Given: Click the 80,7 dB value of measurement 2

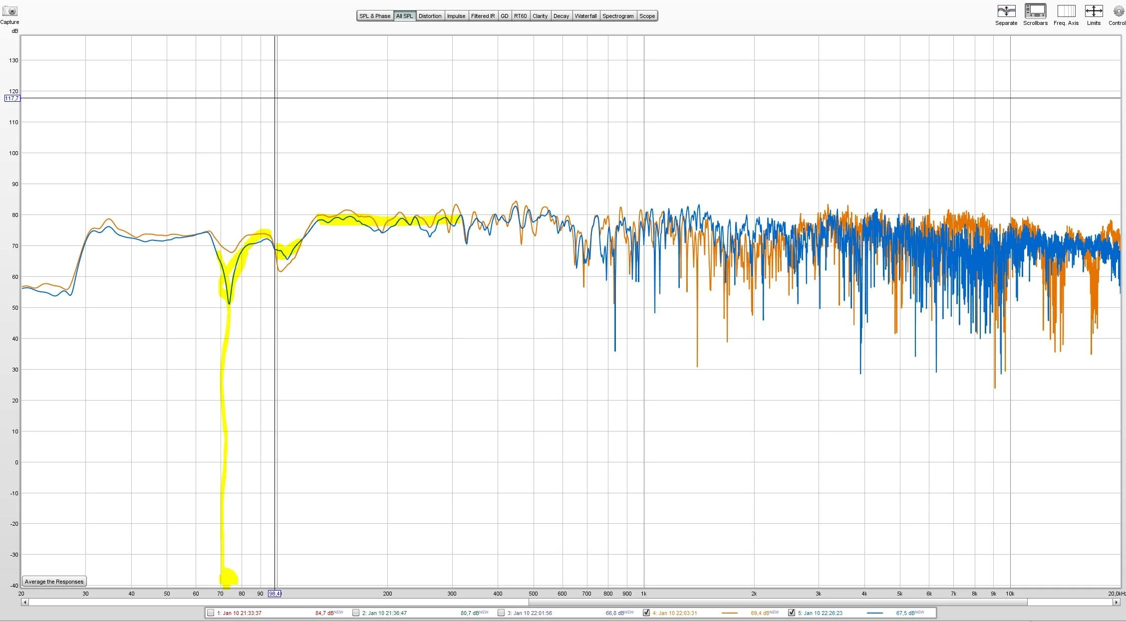Looking at the screenshot, I should coord(470,613).
